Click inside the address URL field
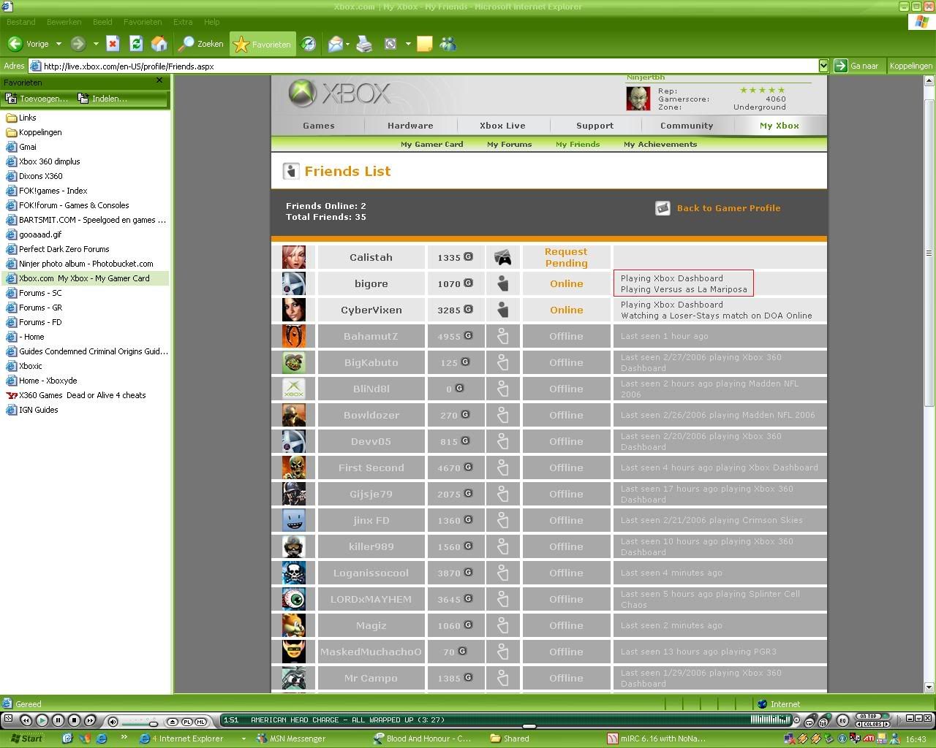This screenshot has width=936, height=748. [x=429, y=66]
